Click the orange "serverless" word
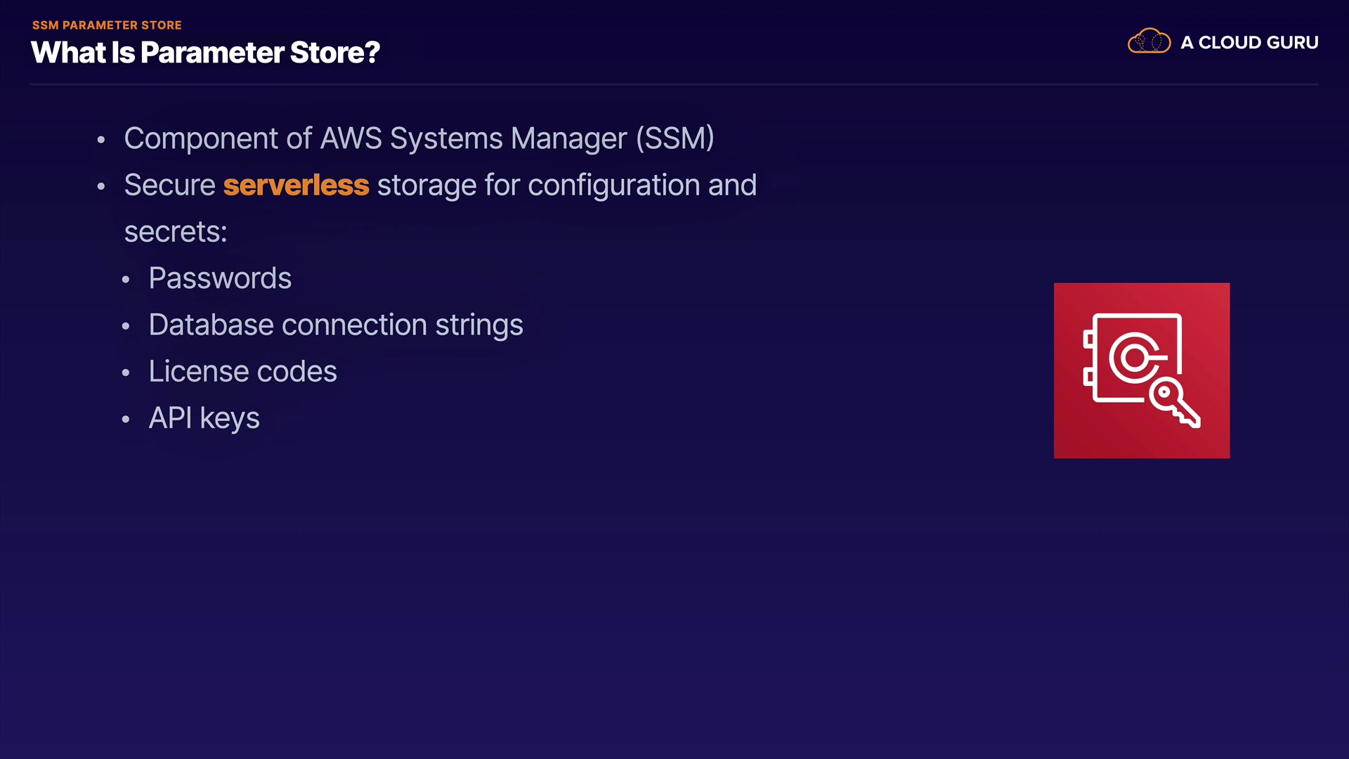This screenshot has height=759, width=1349. coord(296,186)
